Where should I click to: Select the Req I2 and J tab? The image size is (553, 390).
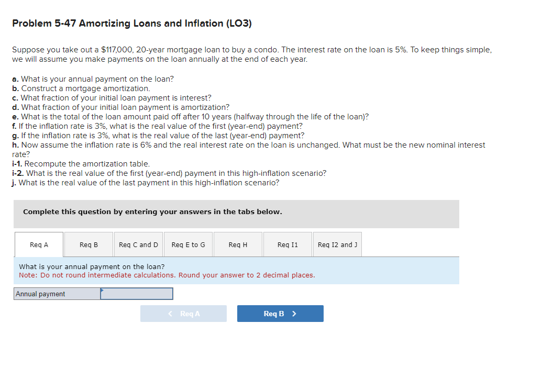point(337,244)
